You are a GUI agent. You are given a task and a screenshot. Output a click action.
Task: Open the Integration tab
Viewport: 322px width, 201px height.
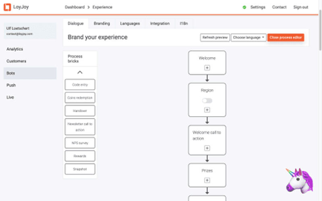click(x=160, y=24)
